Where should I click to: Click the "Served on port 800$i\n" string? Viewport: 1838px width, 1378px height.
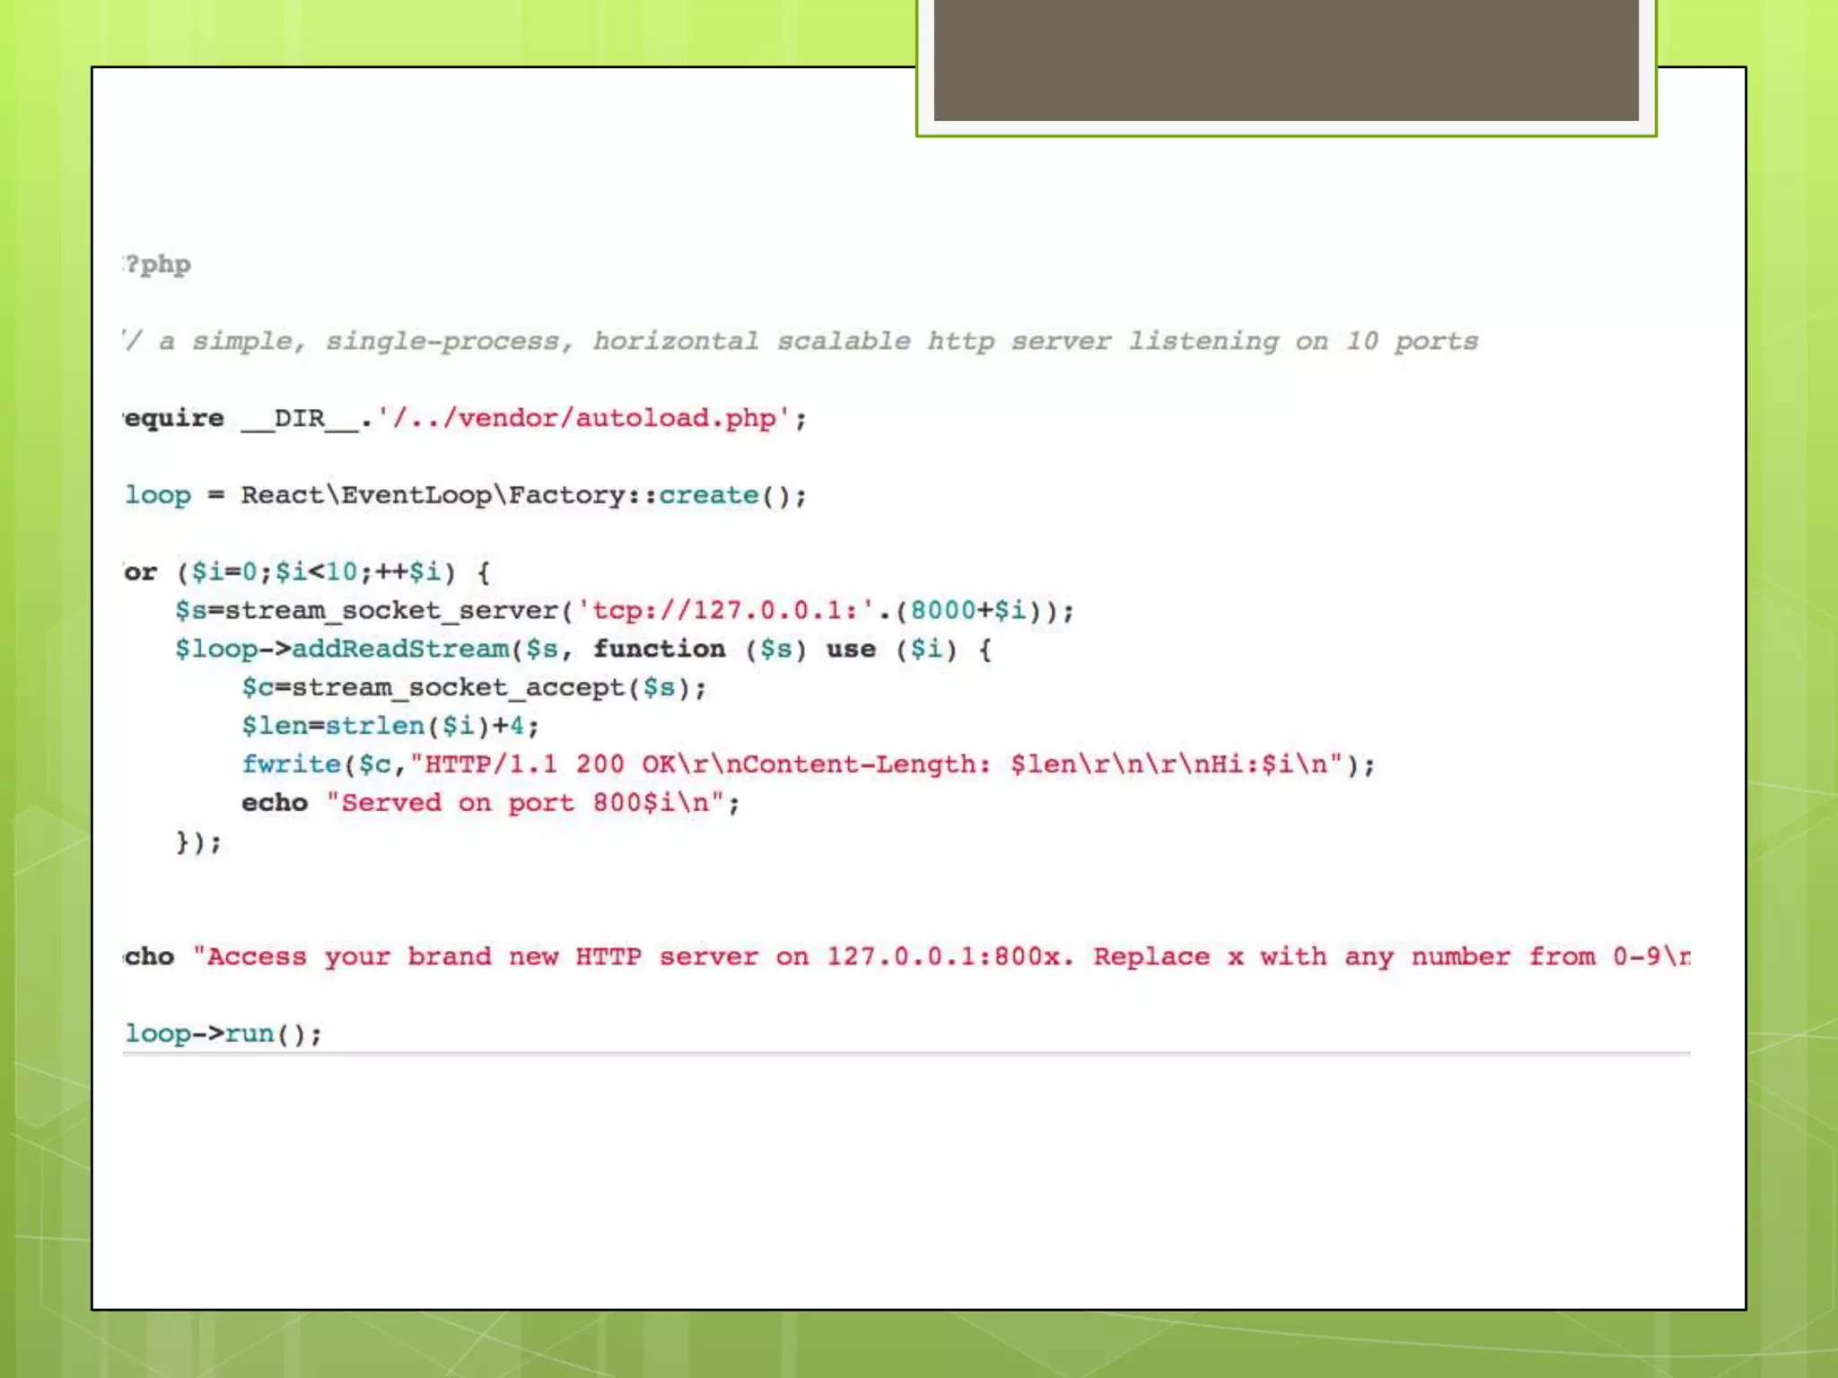click(524, 803)
